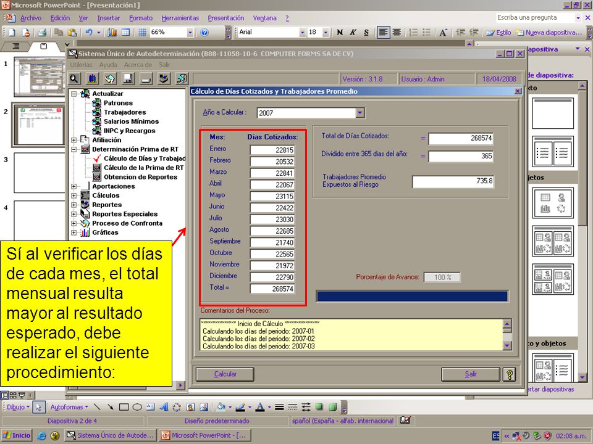
Task: Select the Arrow drawing tool
Action: [110, 407]
